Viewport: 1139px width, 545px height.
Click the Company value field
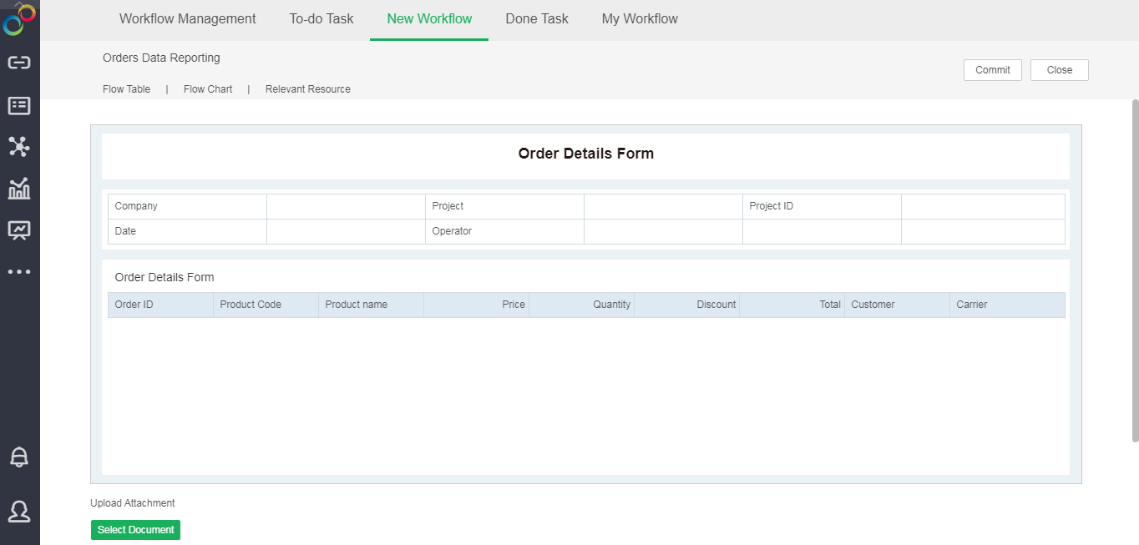click(x=346, y=206)
